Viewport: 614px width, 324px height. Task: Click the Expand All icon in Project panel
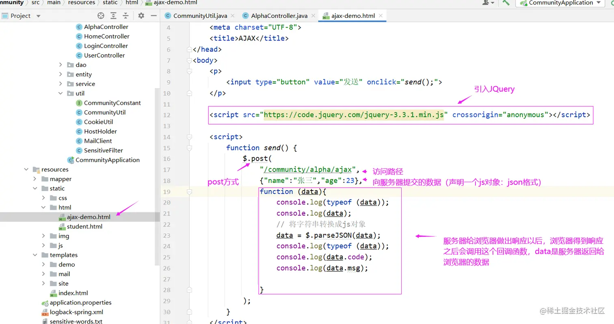(113, 16)
